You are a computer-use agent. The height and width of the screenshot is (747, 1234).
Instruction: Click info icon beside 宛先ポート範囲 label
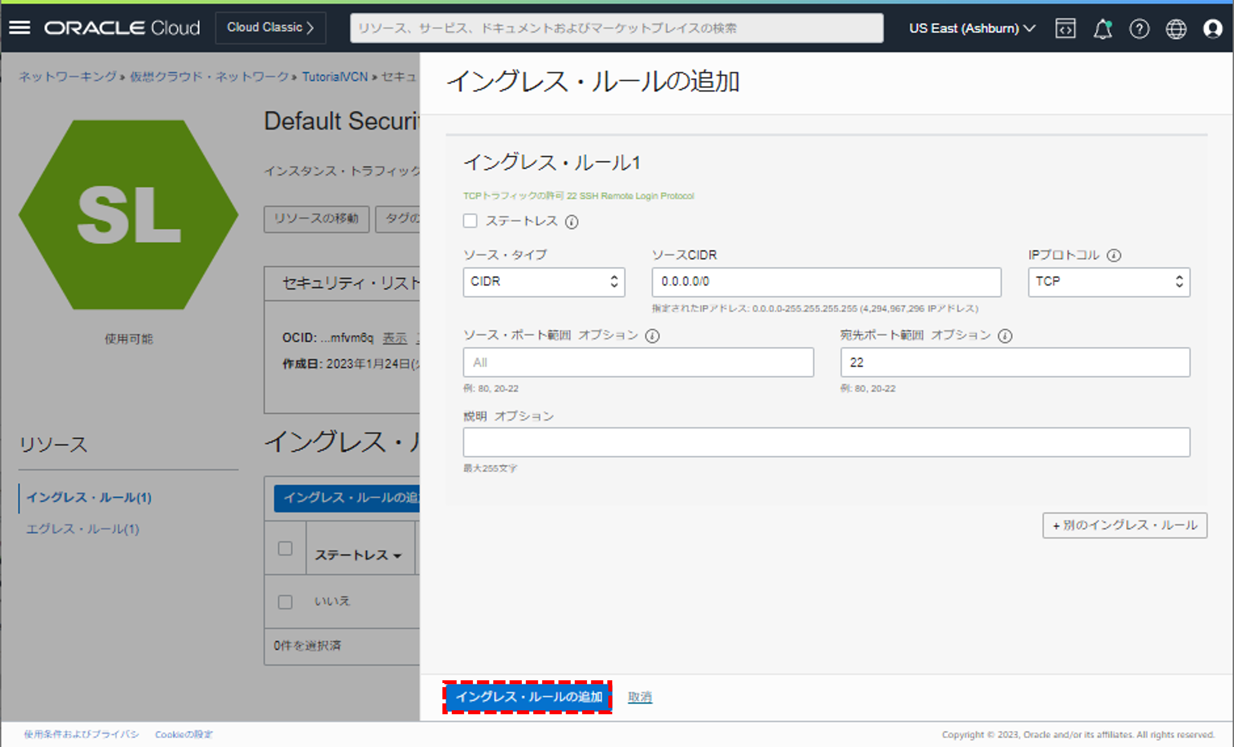1005,336
